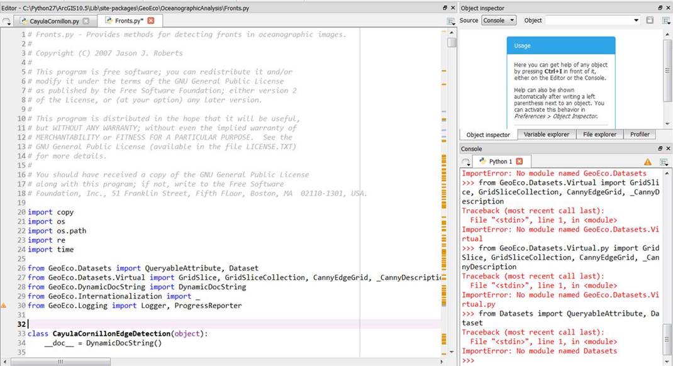673x366 pixels.
Task: Open the File explorer tab
Action: pyautogui.click(x=599, y=135)
